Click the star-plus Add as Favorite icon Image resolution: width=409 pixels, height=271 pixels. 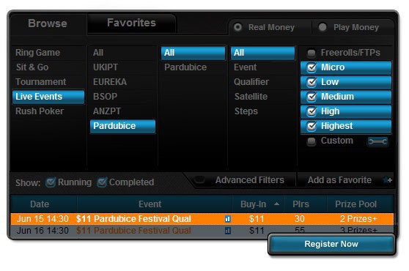tap(388, 180)
